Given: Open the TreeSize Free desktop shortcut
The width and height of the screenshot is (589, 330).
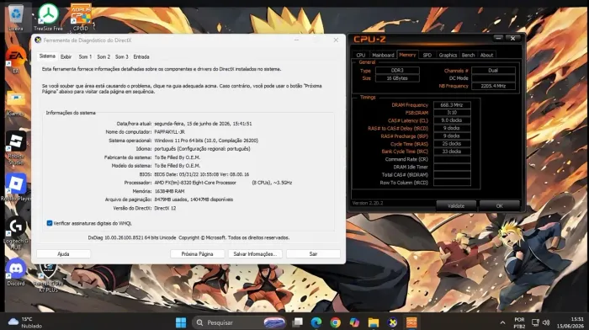Looking at the screenshot, I should (48, 18).
